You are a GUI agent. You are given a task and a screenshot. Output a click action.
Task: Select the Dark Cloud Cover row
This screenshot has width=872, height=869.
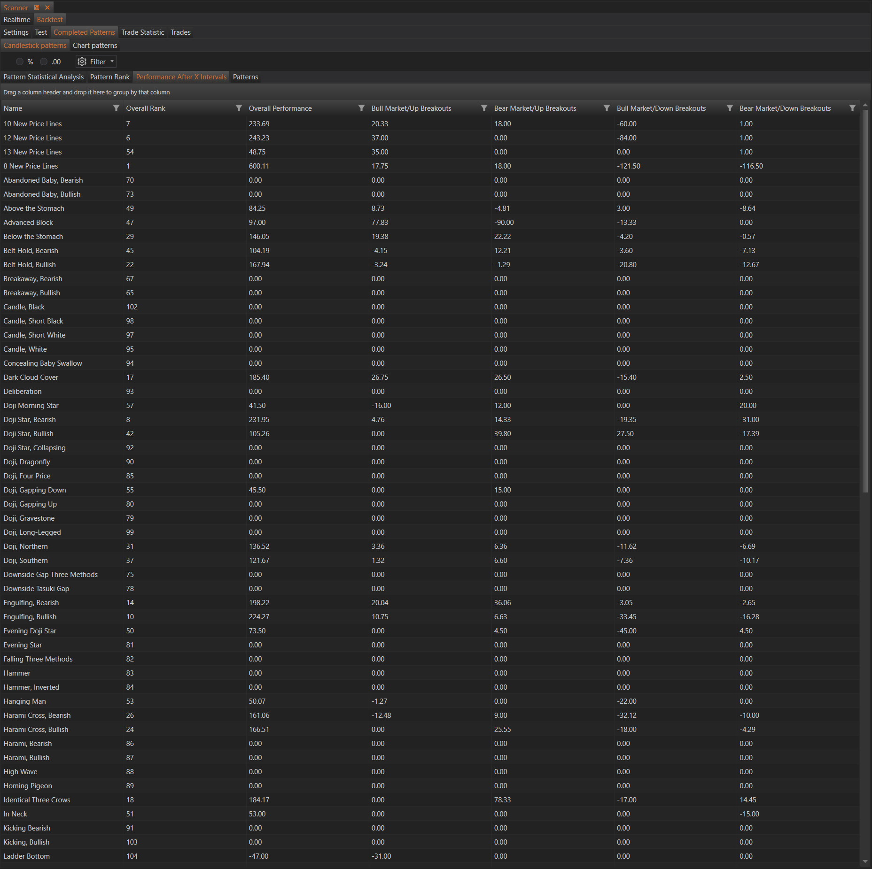coord(31,377)
